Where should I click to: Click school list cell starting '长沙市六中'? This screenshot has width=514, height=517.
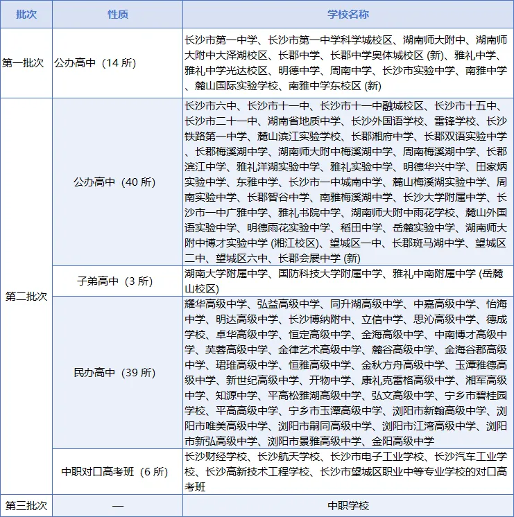point(348,182)
